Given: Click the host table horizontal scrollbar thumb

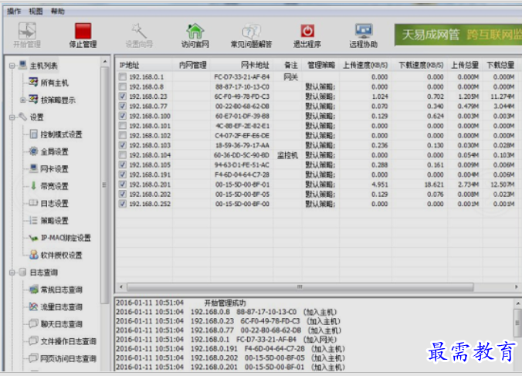Looking at the screenshot, I should [x=300, y=286].
